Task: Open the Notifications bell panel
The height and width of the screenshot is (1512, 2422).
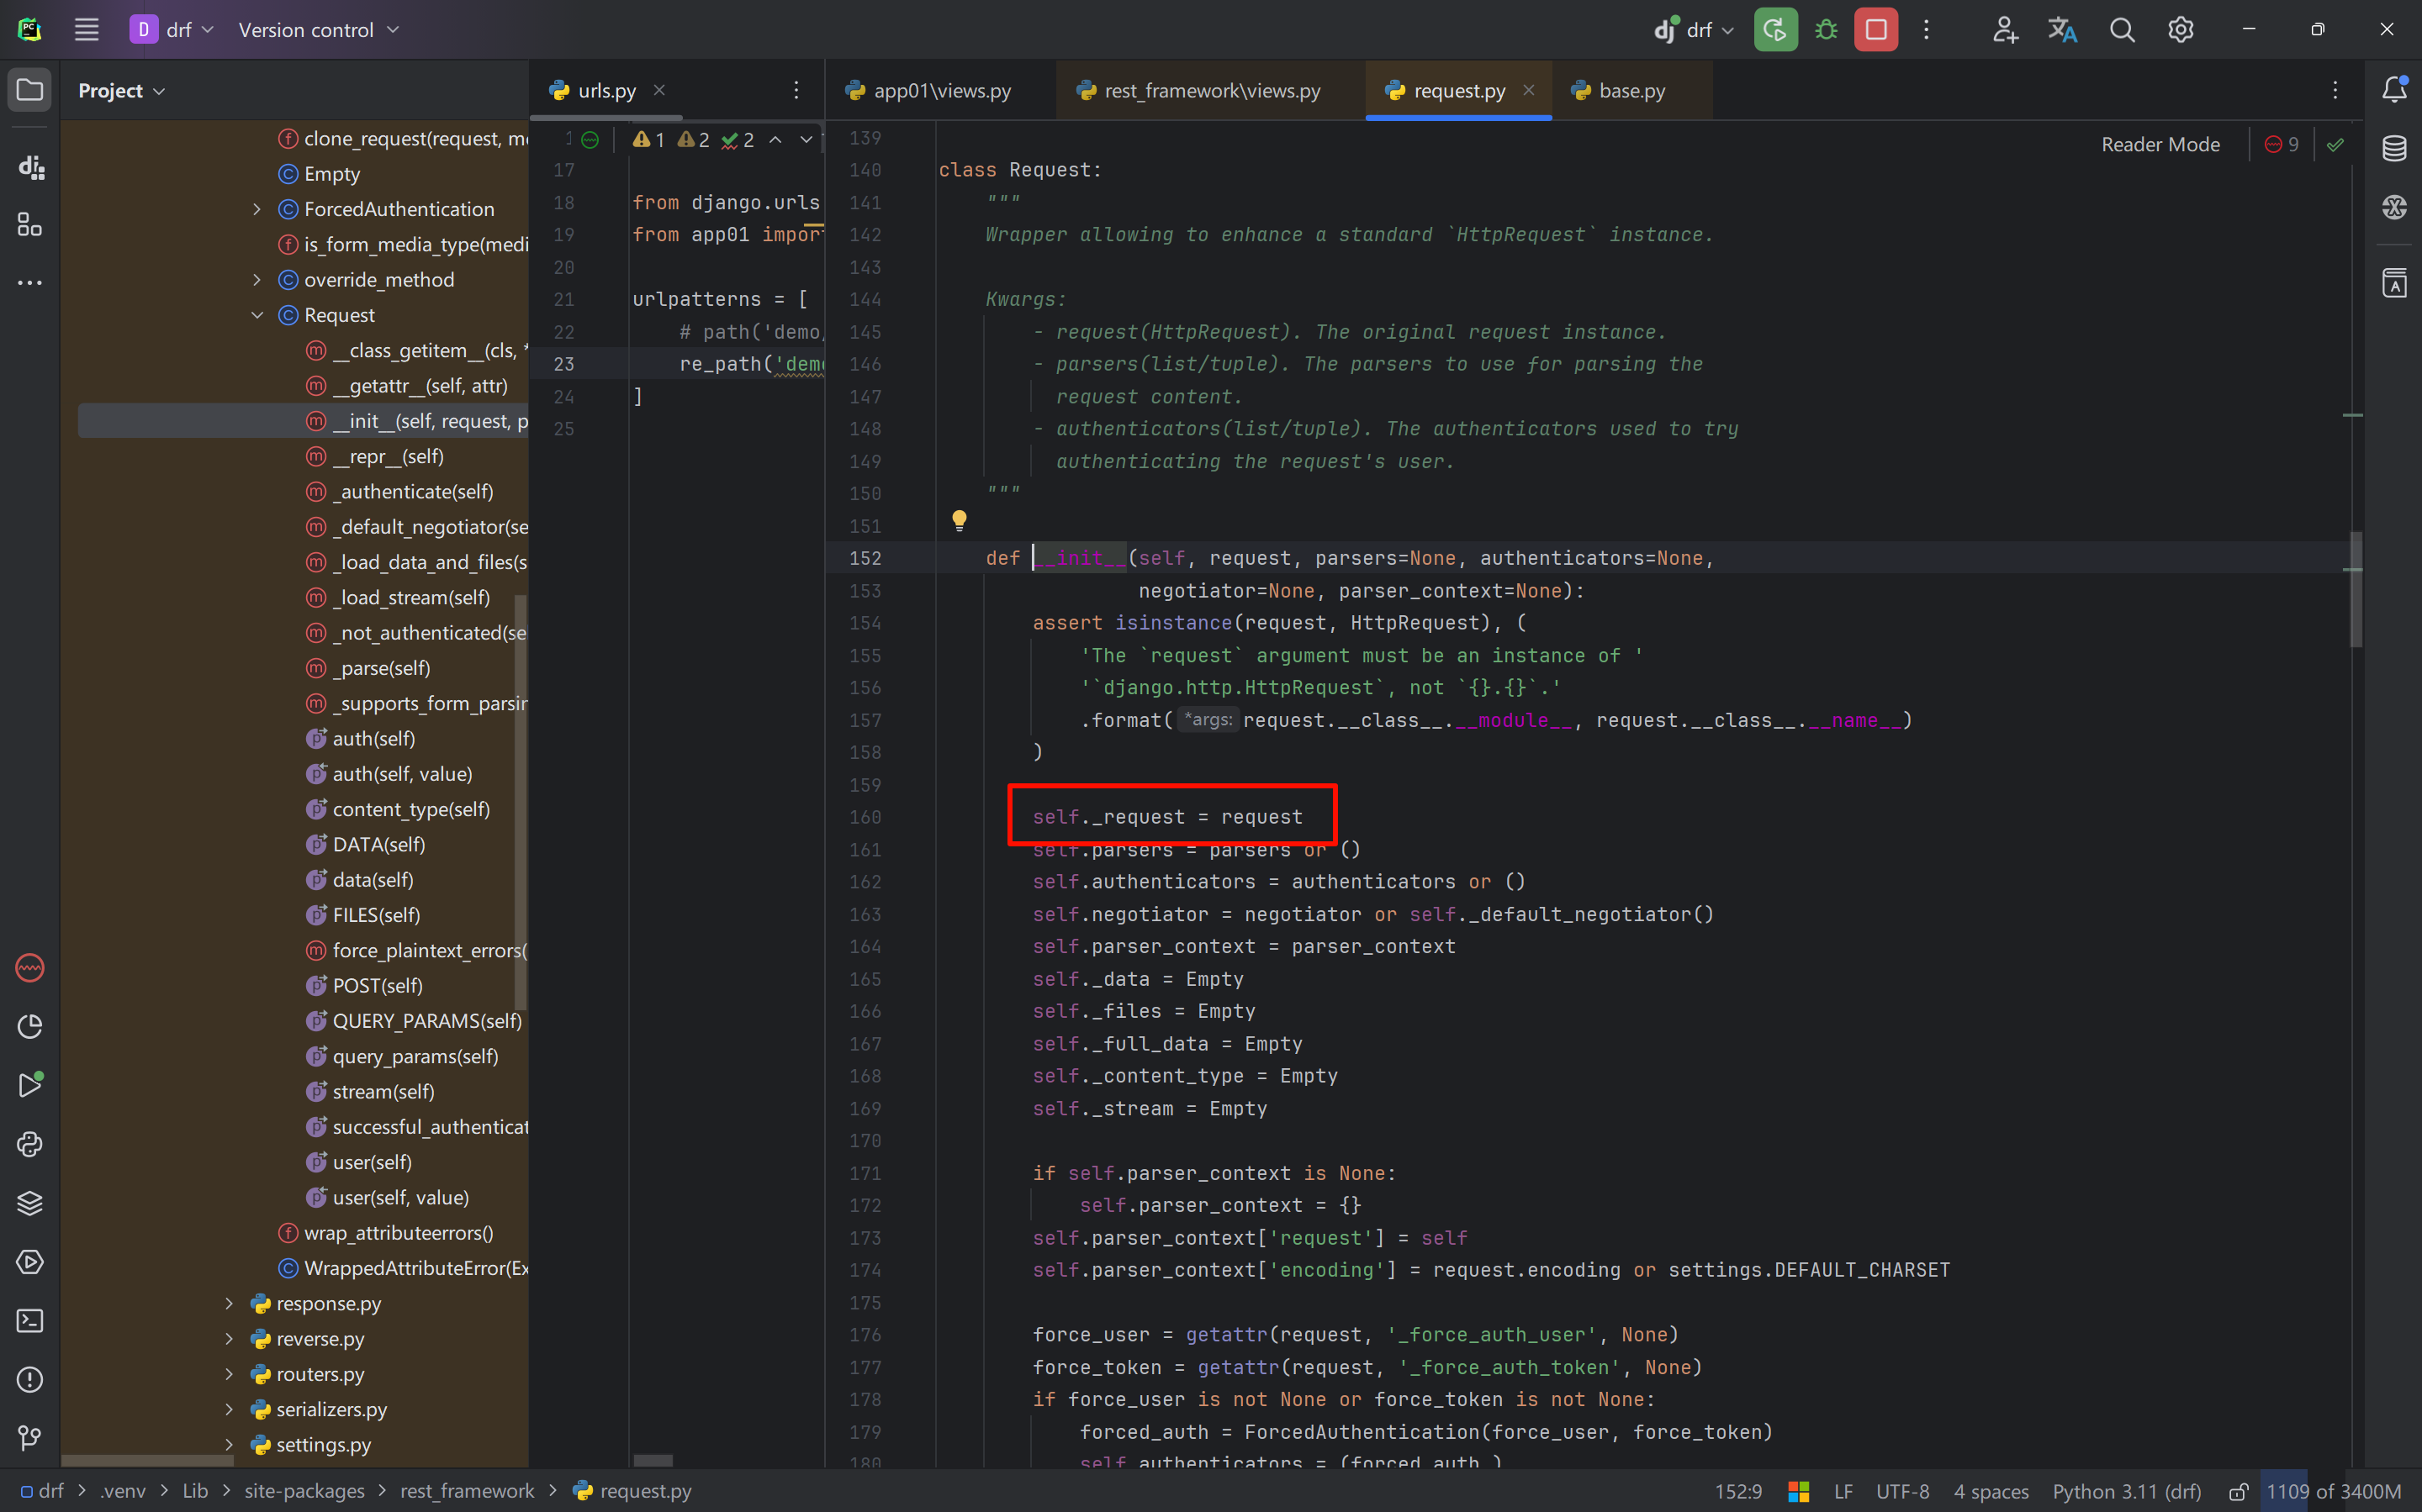Action: (x=2394, y=89)
